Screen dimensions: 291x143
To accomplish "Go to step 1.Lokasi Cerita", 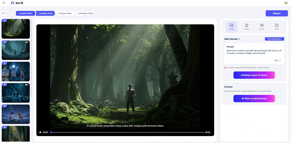I will tap(25, 13).
